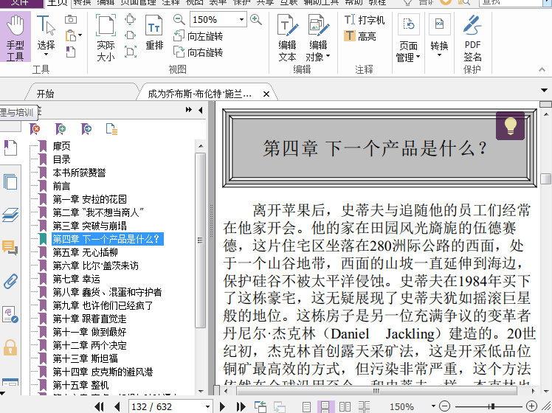Open the Convert (转换) tool
This screenshot has width=552, height=413.
(x=439, y=35)
